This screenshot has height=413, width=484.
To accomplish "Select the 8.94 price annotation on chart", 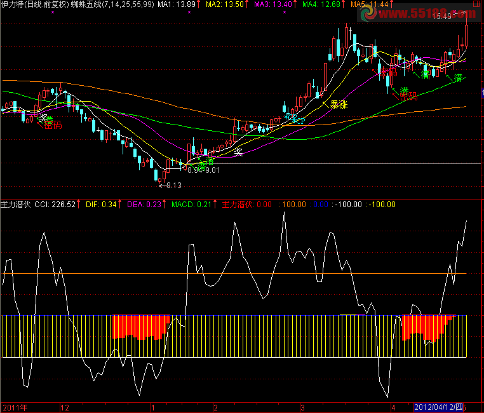I will (194, 170).
